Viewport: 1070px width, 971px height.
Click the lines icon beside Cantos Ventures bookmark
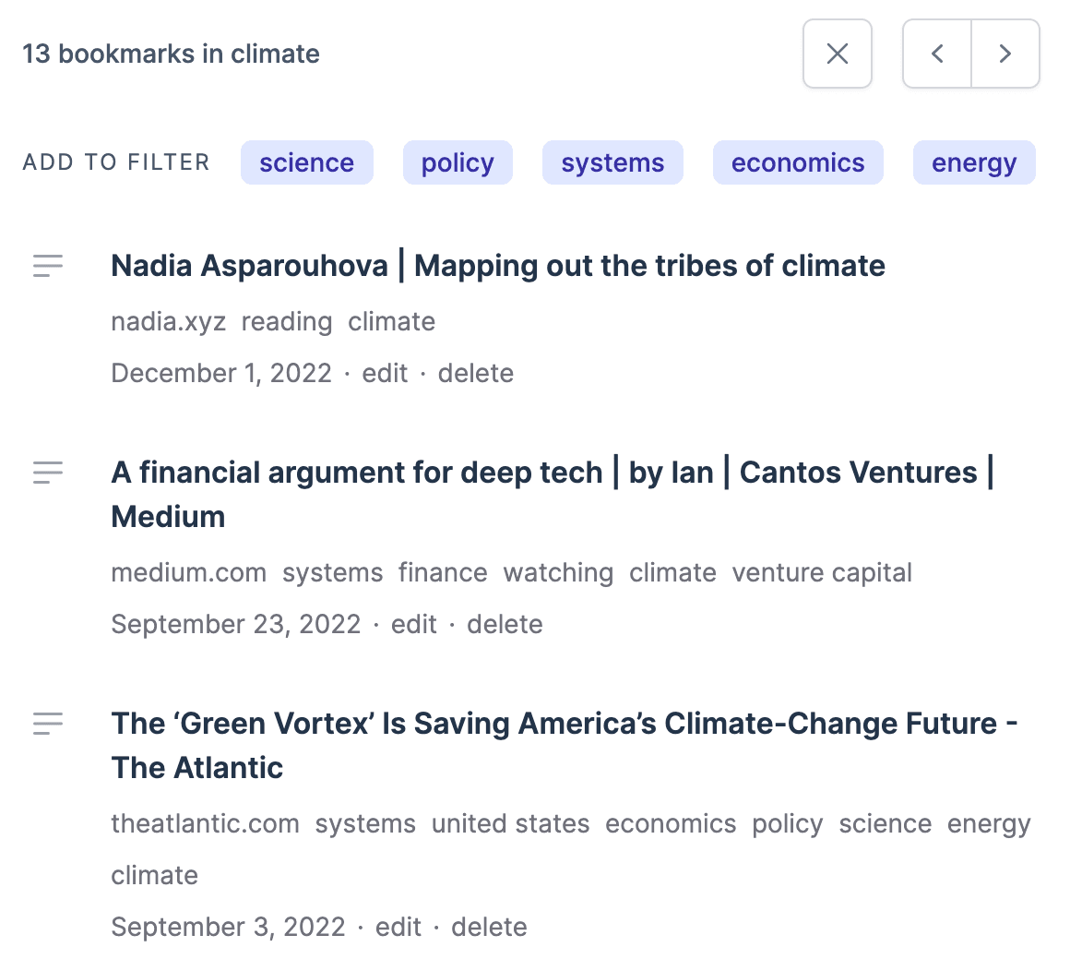coord(48,473)
